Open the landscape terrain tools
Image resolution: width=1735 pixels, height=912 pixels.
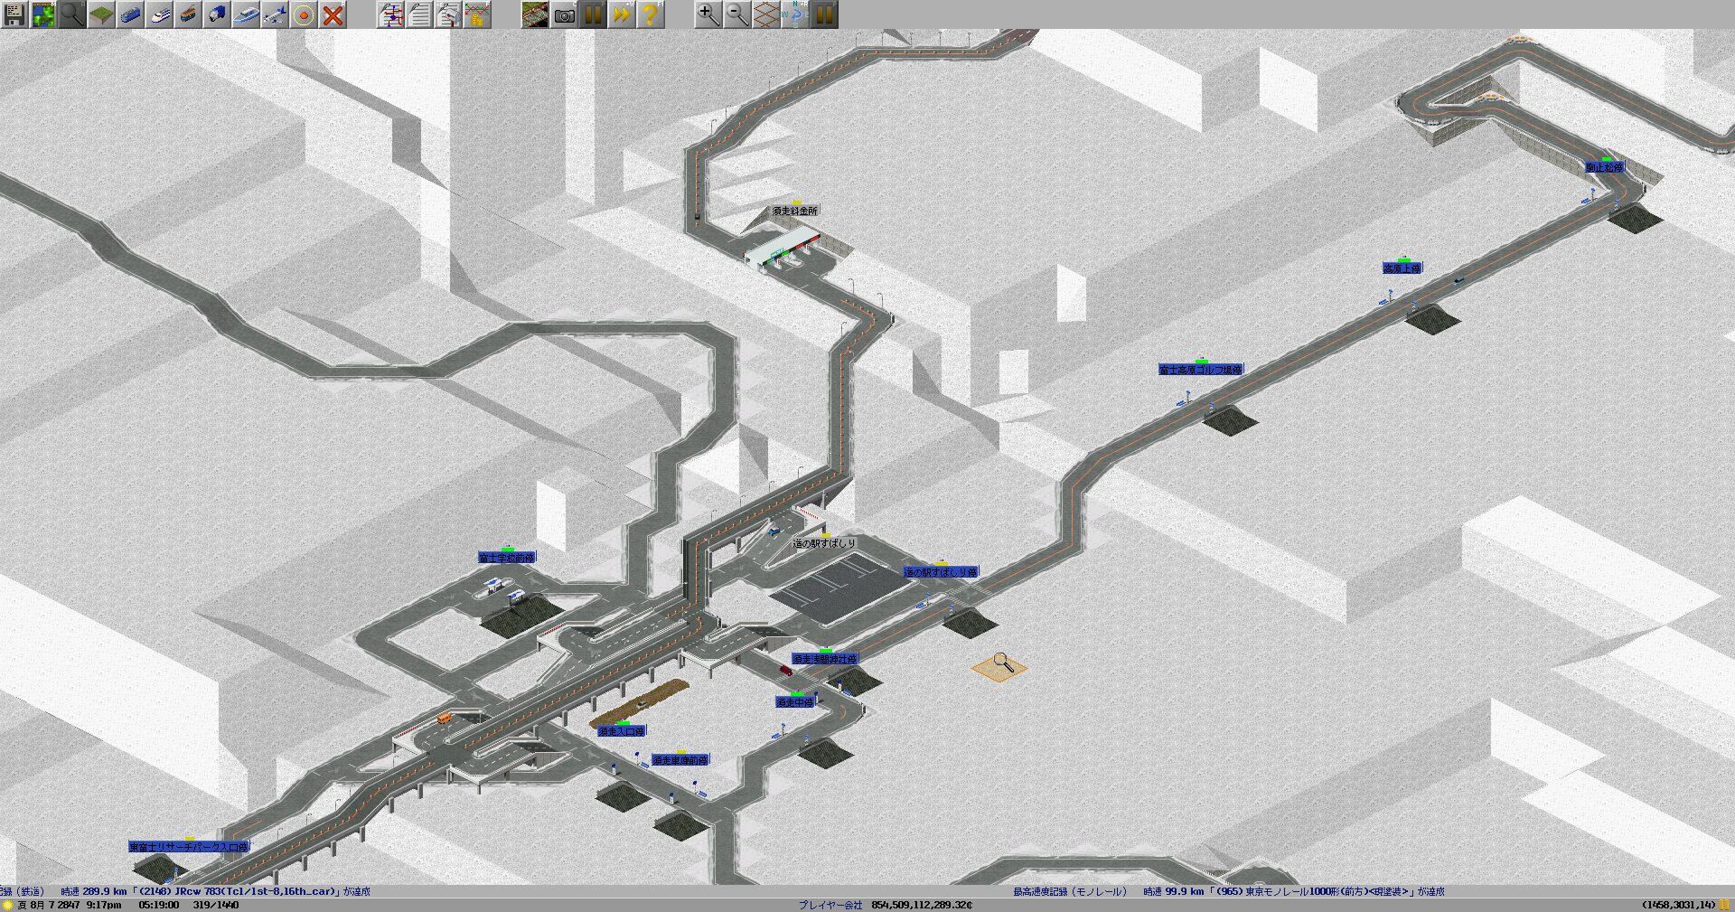101,14
